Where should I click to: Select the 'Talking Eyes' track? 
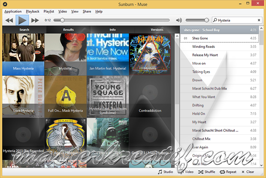(x=219, y=72)
